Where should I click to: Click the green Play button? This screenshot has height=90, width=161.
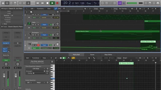(52, 3)
